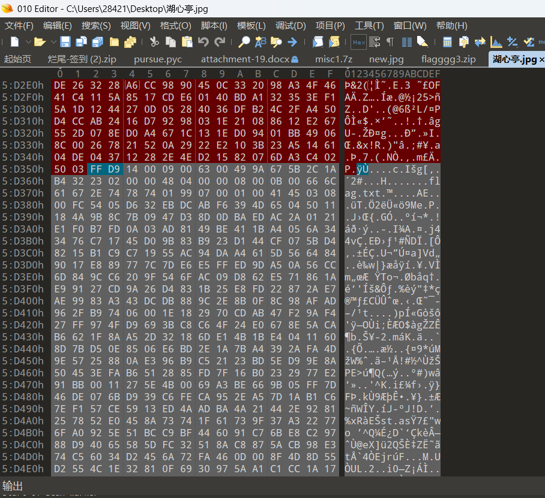Paste with the clipboard icon
The height and width of the screenshot is (498, 545).
tap(187, 42)
